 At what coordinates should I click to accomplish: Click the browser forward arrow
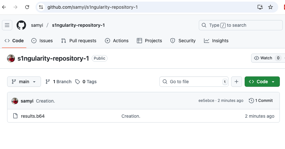coord(15,7)
